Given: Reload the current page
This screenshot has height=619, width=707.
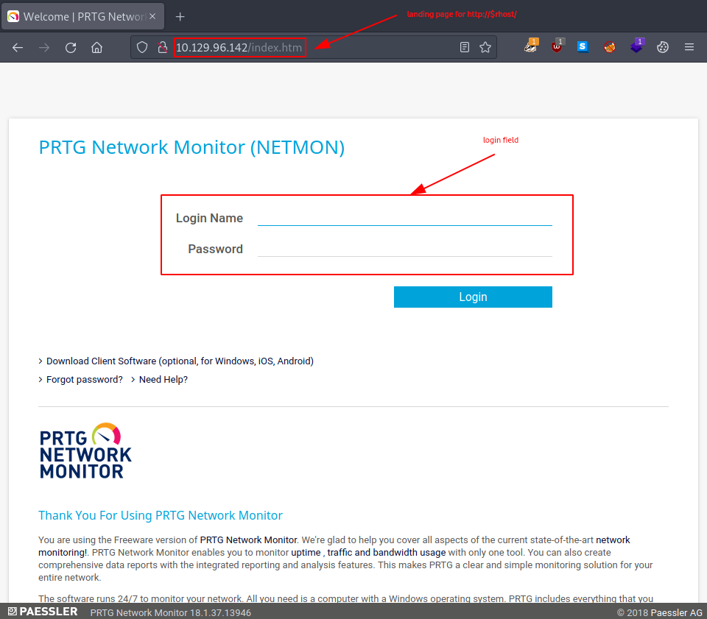Looking at the screenshot, I should tap(71, 47).
